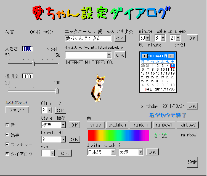
Task: Open the time server dropdown
Action: 109,55
